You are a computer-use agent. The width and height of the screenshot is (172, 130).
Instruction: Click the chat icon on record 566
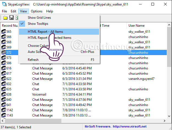click(4, 37)
